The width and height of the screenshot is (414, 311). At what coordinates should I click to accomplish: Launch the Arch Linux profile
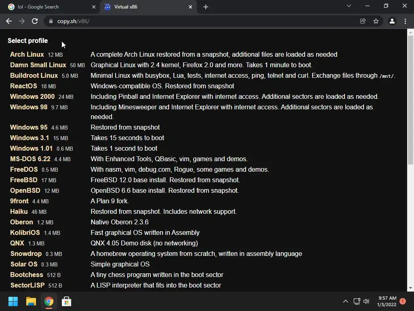[x=27, y=55]
